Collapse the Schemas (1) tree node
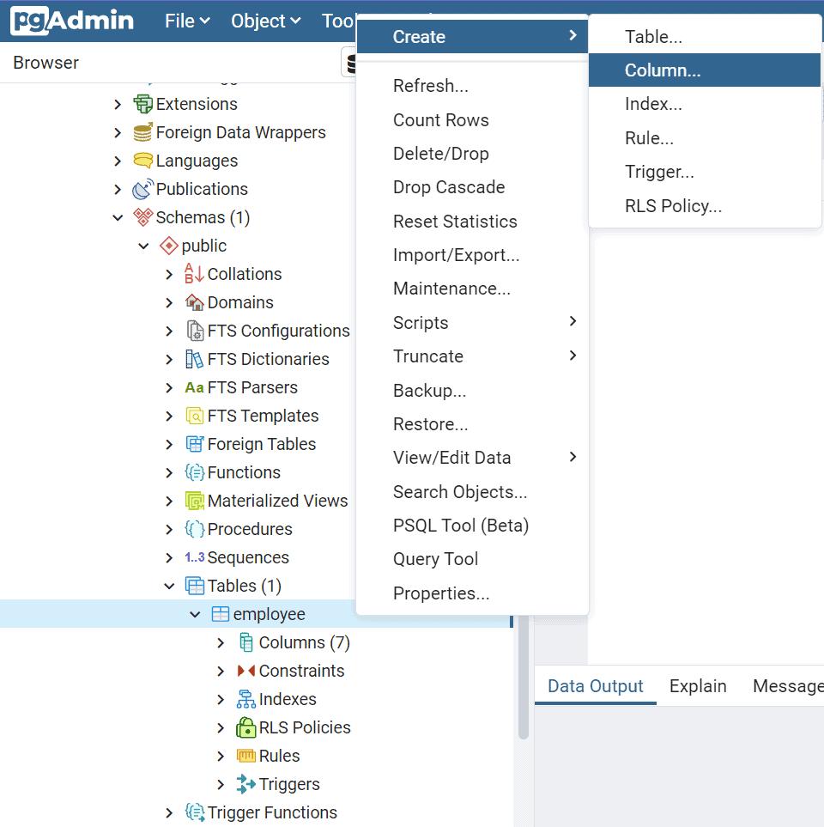 [118, 217]
